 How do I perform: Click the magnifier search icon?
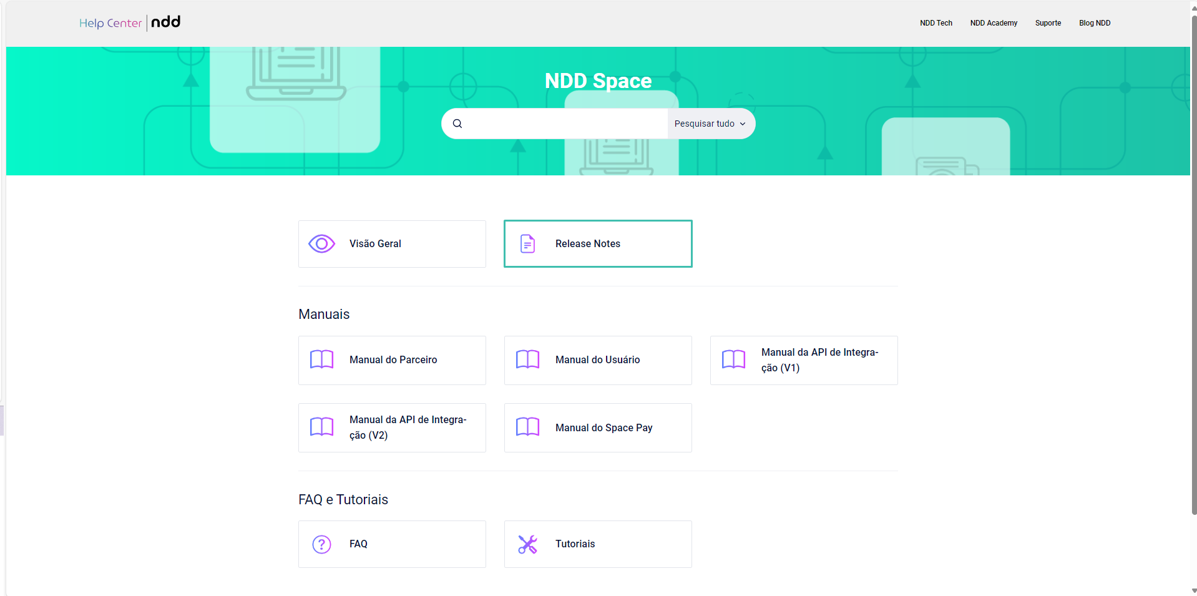457,124
